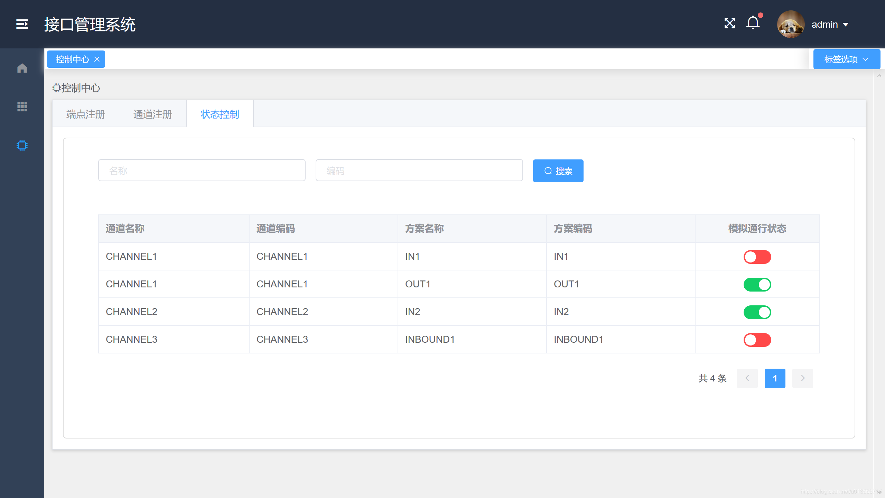
Task: Focus the 名称 name input field
Action: [x=202, y=170]
